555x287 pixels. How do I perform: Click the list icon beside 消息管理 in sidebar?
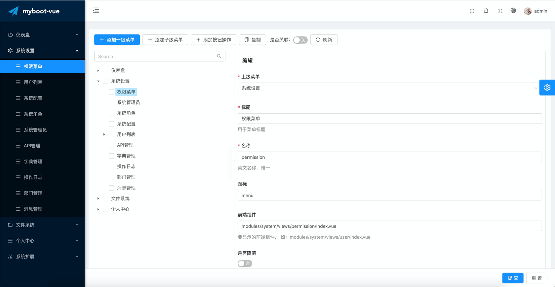click(18, 209)
